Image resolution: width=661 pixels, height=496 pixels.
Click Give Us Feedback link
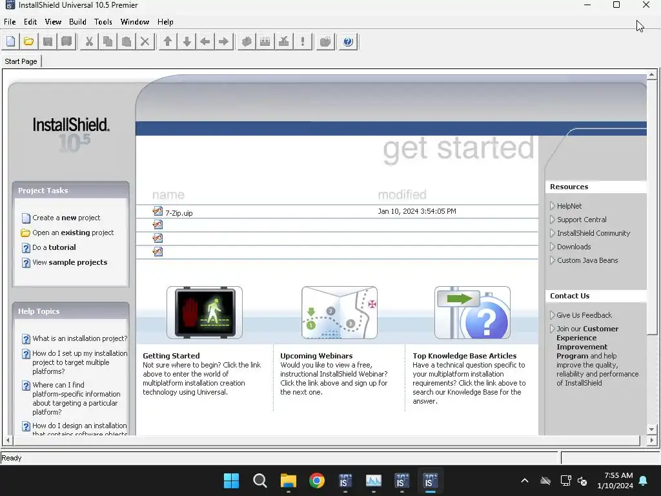tap(584, 315)
